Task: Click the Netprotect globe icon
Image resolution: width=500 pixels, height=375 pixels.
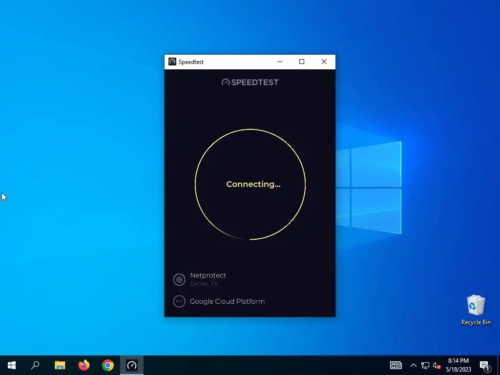Action: 179,280
